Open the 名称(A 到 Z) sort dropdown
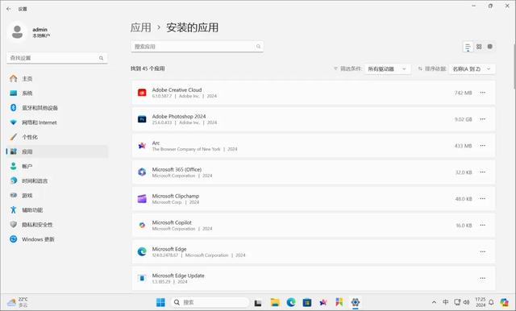Image resolution: width=516 pixels, height=311 pixels. pyautogui.click(x=472, y=68)
